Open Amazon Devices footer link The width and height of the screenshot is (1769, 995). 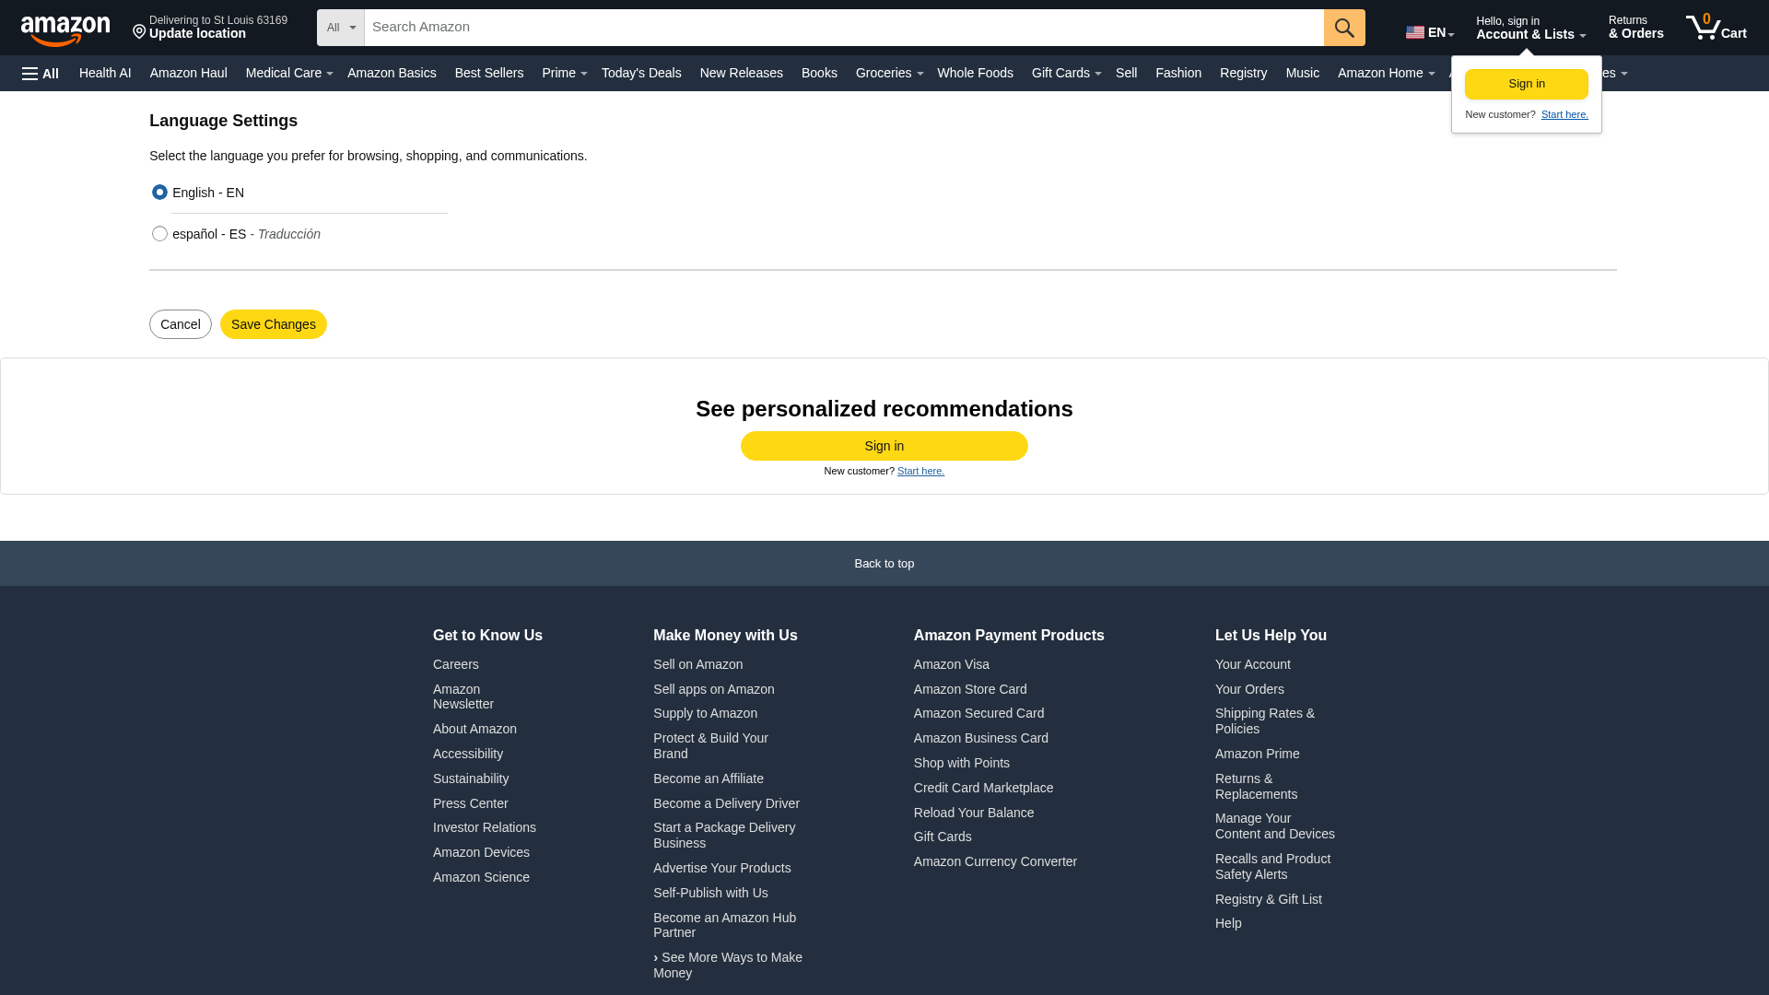[x=481, y=852]
